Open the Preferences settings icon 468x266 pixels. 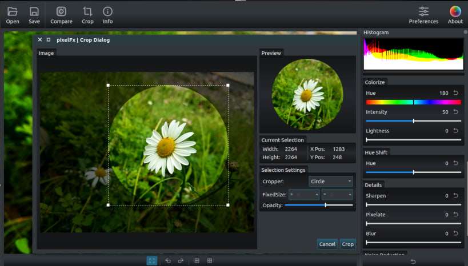click(423, 11)
